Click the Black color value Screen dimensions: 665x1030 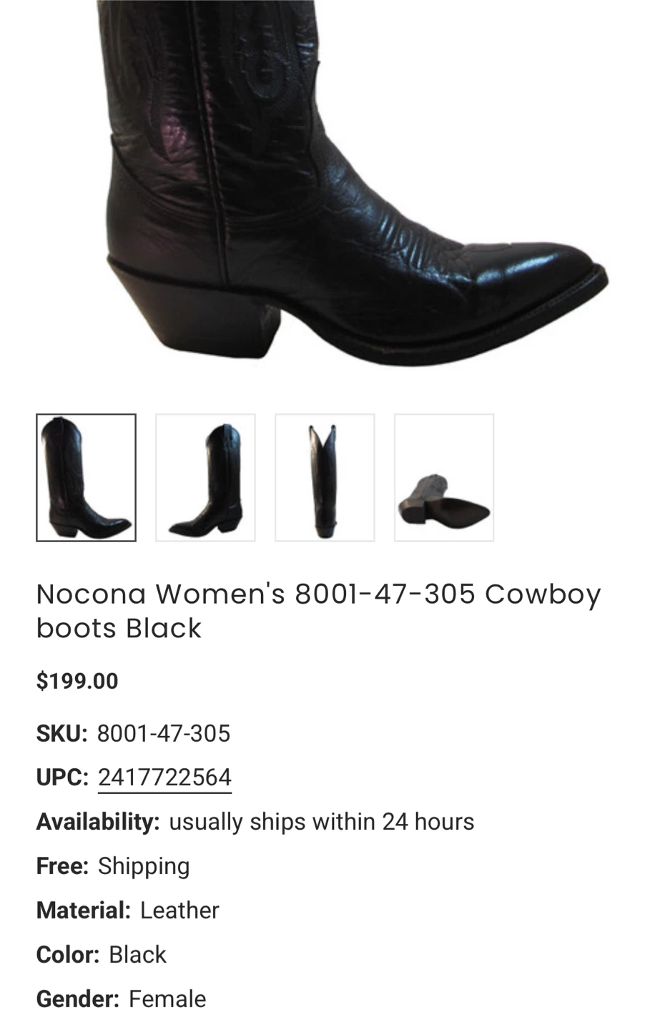[137, 955]
